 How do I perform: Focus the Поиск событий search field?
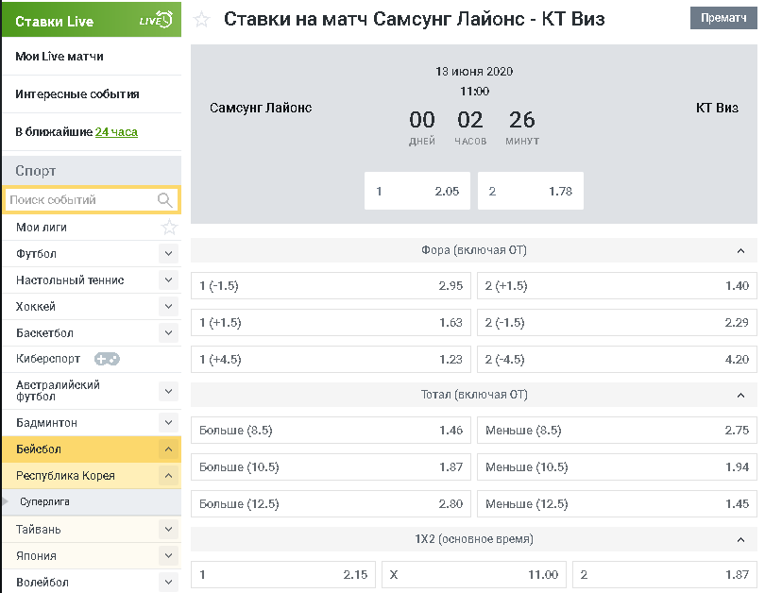(x=80, y=200)
